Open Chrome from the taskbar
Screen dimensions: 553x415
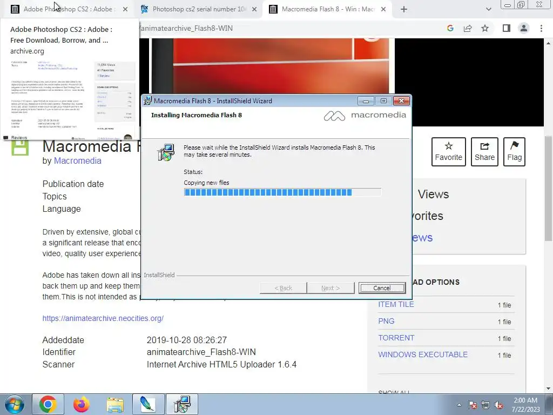48,404
